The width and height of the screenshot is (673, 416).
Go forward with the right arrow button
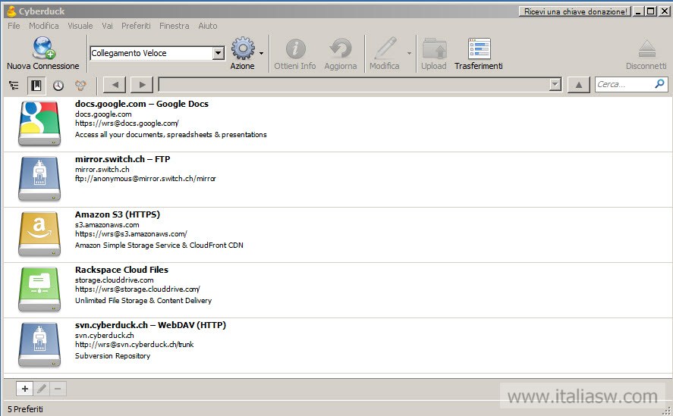click(x=142, y=85)
